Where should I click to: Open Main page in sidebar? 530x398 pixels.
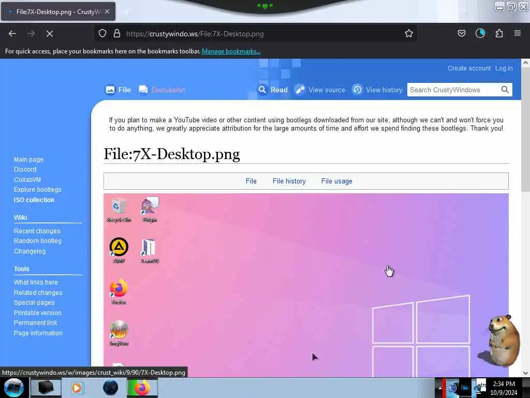29,160
